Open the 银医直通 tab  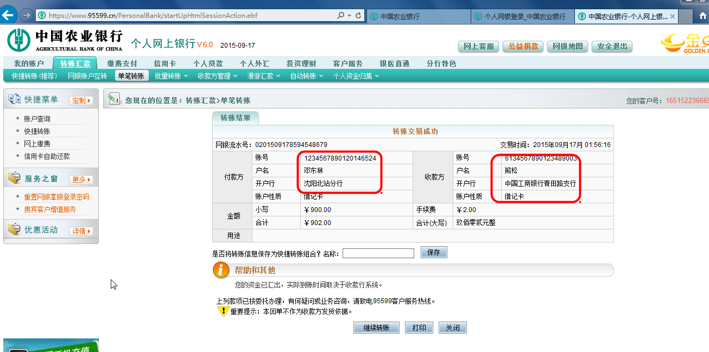coord(395,63)
